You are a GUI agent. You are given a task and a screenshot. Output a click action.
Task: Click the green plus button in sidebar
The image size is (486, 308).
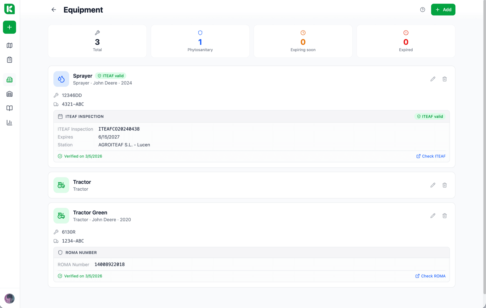pos(10,27)
